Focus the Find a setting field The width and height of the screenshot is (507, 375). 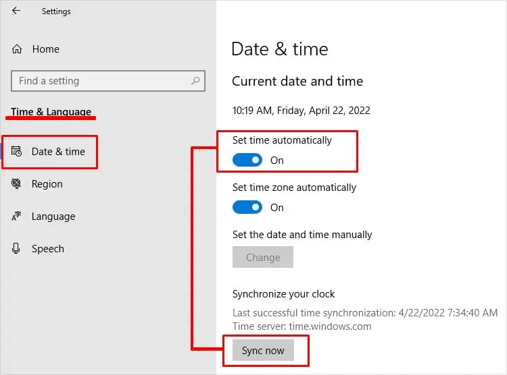pyautogui.click(x=108, y=81)
